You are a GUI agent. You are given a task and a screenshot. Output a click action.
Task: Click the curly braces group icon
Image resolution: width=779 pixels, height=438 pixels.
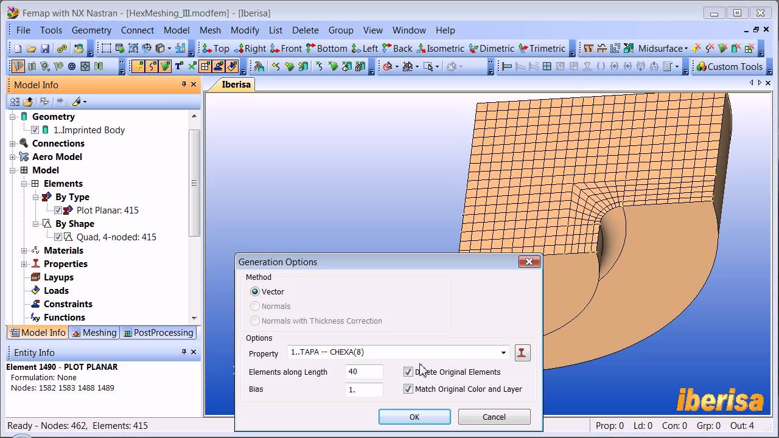(601, 67)
